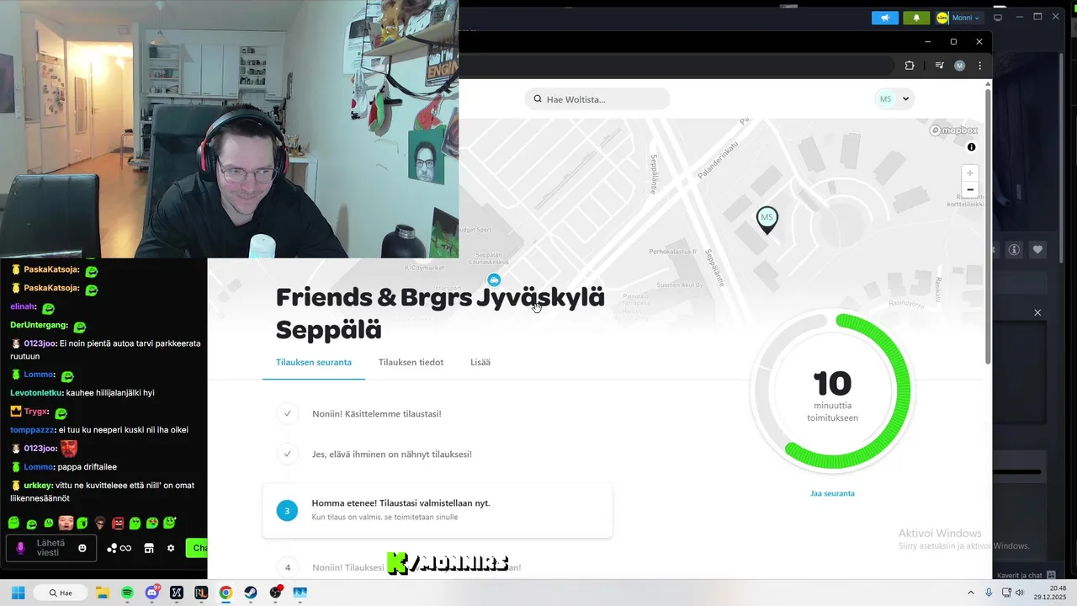This screenshot has width=1077, height=606.
Task: Open the chat shop icon
Action: [x=149, y=548]
